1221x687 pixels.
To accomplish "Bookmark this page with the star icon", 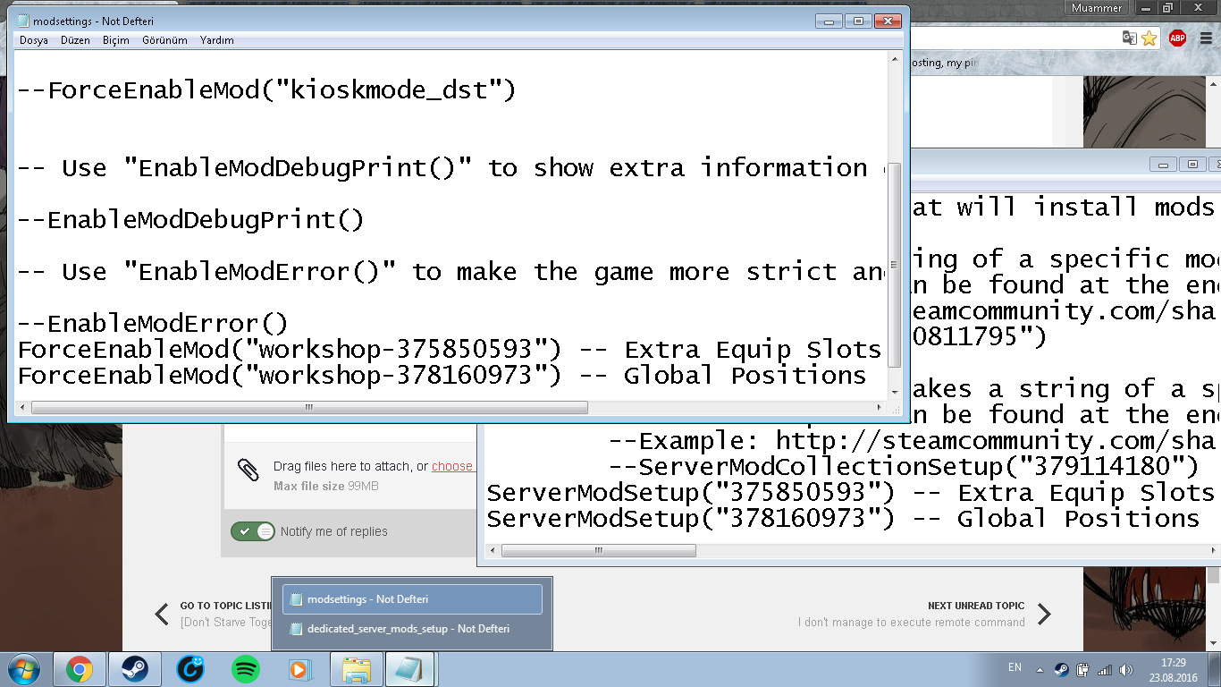I will (x=1149, y=38).
